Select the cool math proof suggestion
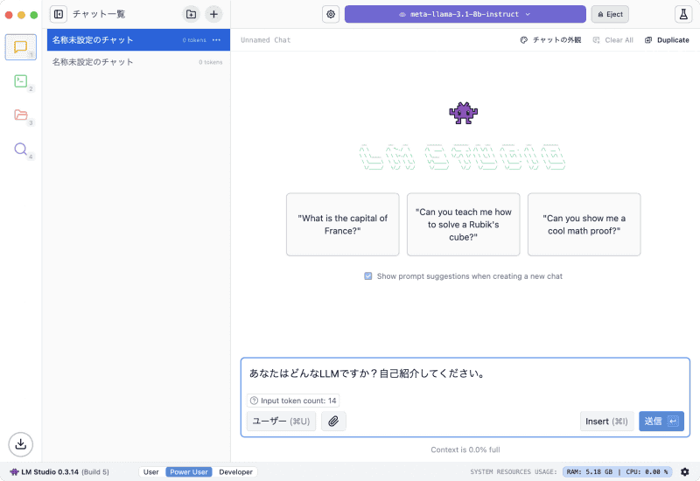The height and width of the screenshot is (481, 700). pyautogui.click(x=584, y=225)
